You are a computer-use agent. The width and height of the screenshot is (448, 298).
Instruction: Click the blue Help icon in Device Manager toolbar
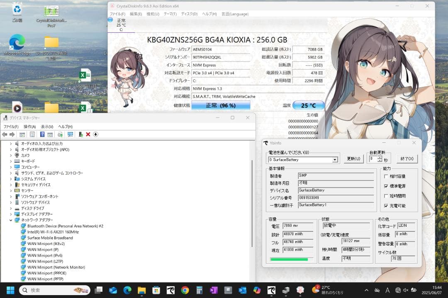click(x=42, y=135)
